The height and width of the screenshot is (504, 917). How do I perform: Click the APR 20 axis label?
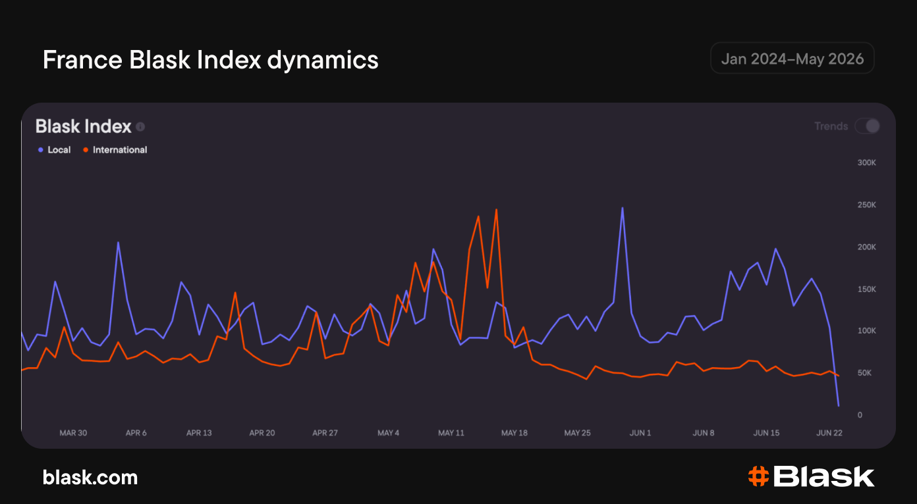tap(262, 433)
